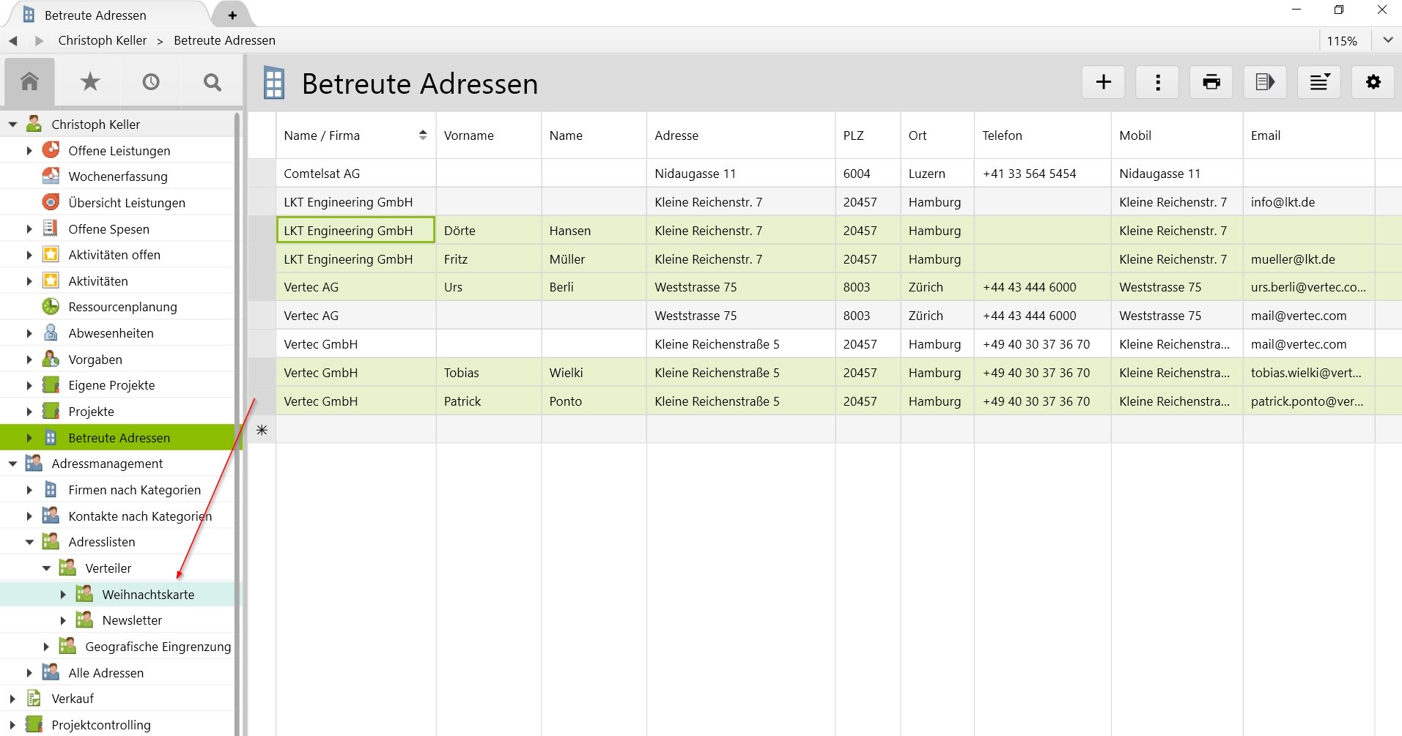Toggle the detail side panel icon

tap(1265, 82)
